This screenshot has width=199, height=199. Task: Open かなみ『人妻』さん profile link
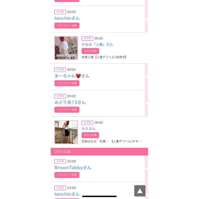(x=97, y=44)
